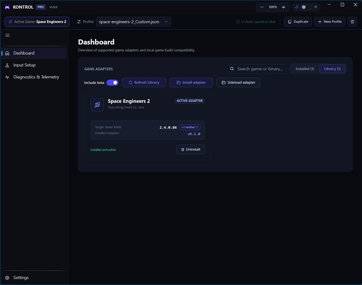Click the Space Engineers 2 rocket icon
362x285 pixels.
97,105
